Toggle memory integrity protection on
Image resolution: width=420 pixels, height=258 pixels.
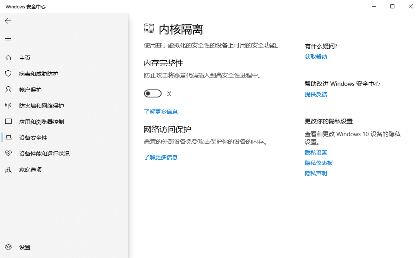[152, 93]
